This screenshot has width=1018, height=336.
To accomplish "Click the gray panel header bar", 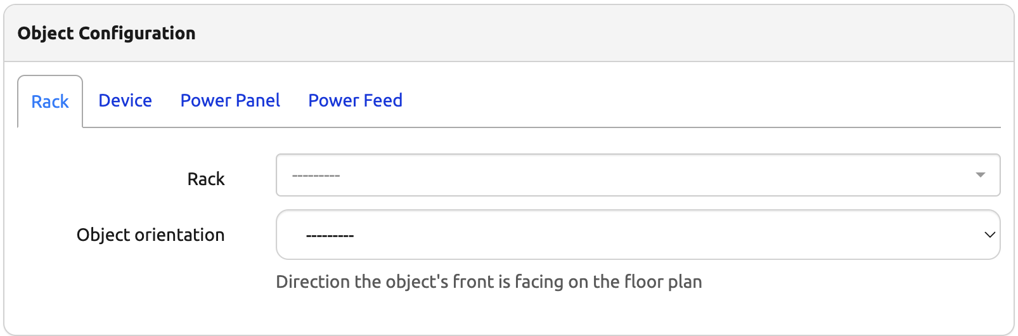I will pos(570,34).
